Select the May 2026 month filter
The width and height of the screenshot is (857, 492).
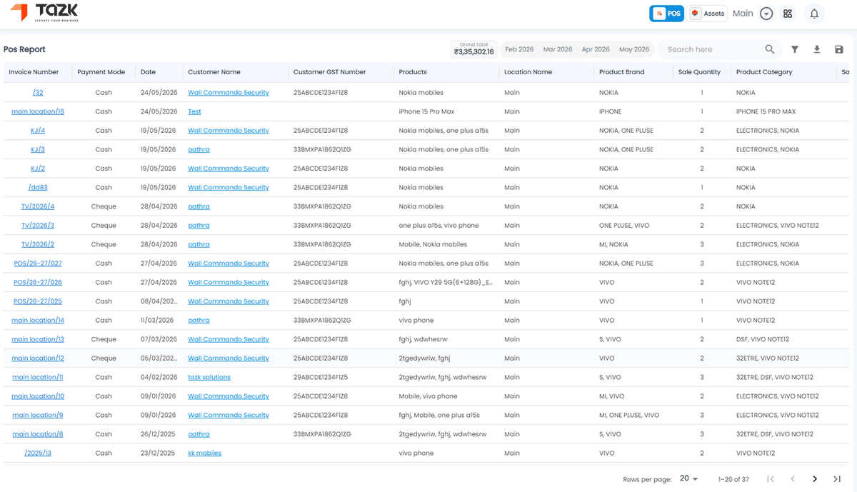tap(634, 49)
